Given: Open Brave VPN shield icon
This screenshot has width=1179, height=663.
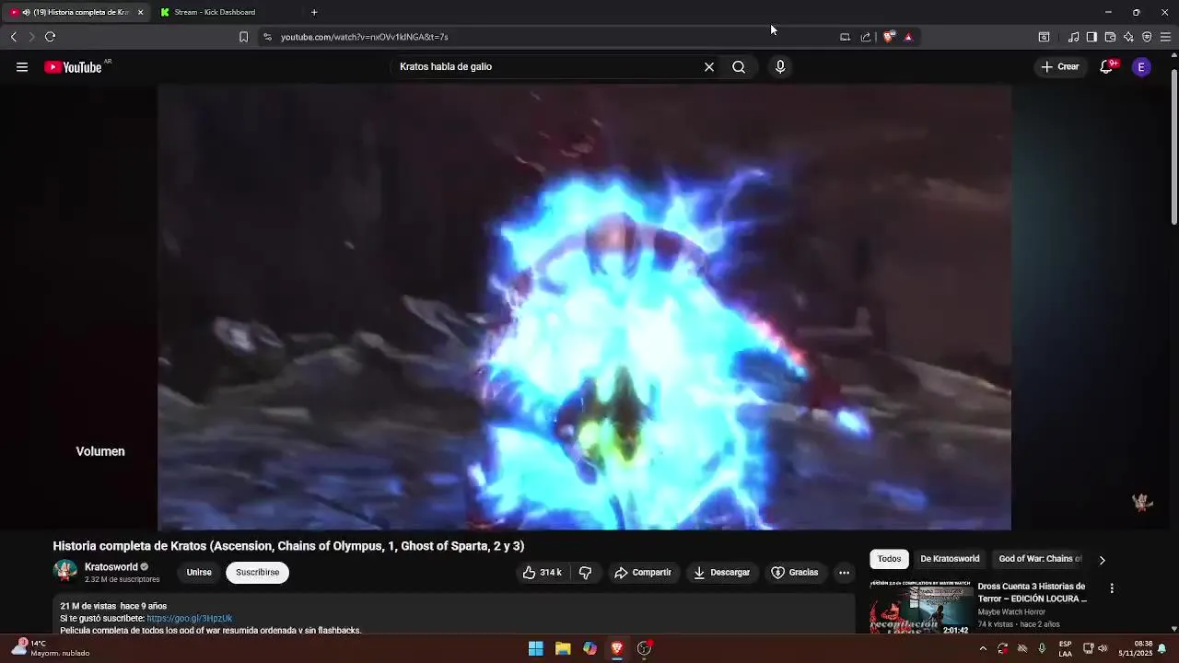Looking at the screenshot, I should [x=1147, y=37].
